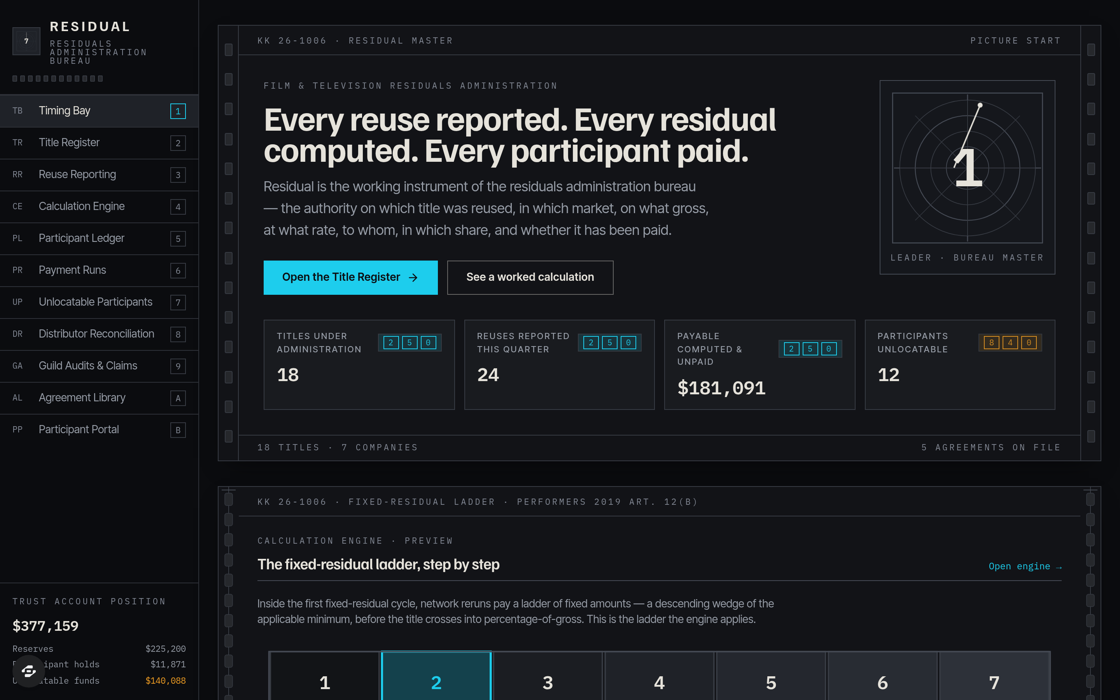Select Unlocatable Participants in the sidebar
The image size is (1120, 700).
point(99,302)
